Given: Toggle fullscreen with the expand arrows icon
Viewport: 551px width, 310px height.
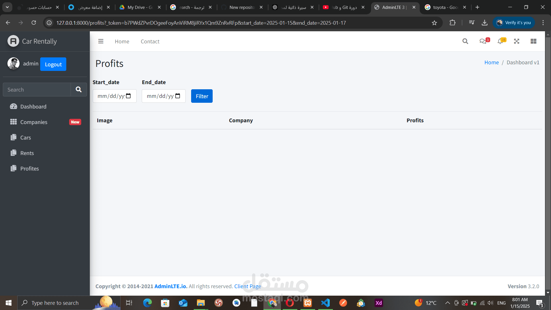Looking at the screenshot, I should click(517, 41).
